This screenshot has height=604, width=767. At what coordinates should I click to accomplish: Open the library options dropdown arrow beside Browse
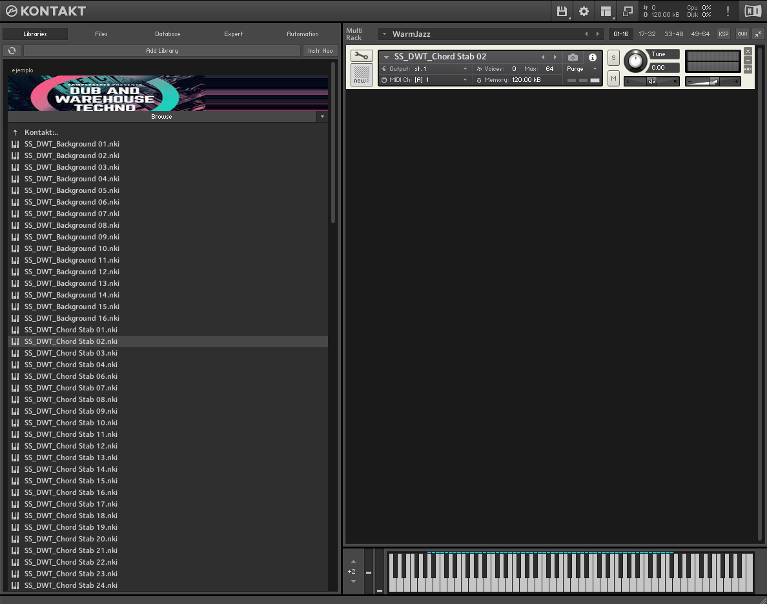[322, 116]
